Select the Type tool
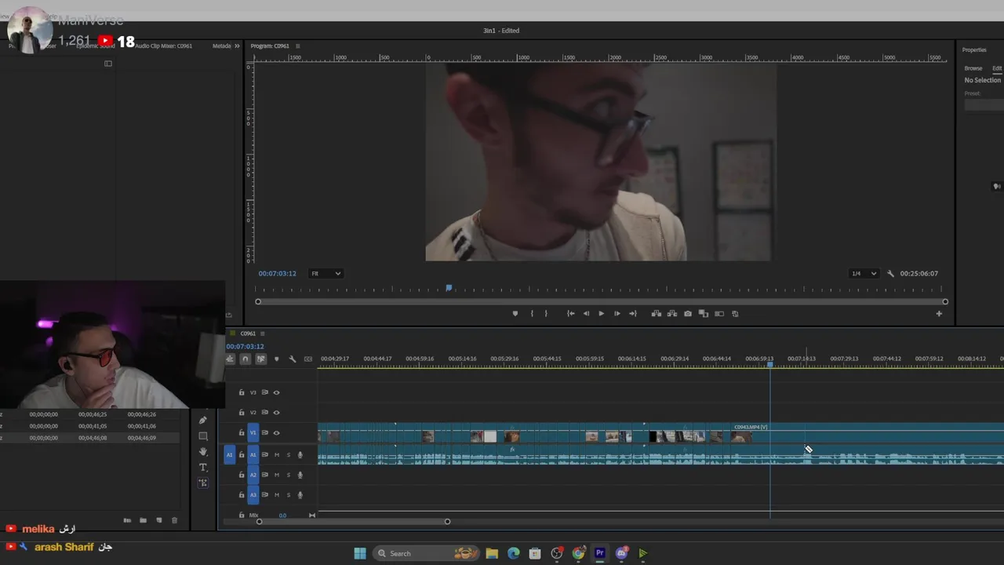 (203, 467)
